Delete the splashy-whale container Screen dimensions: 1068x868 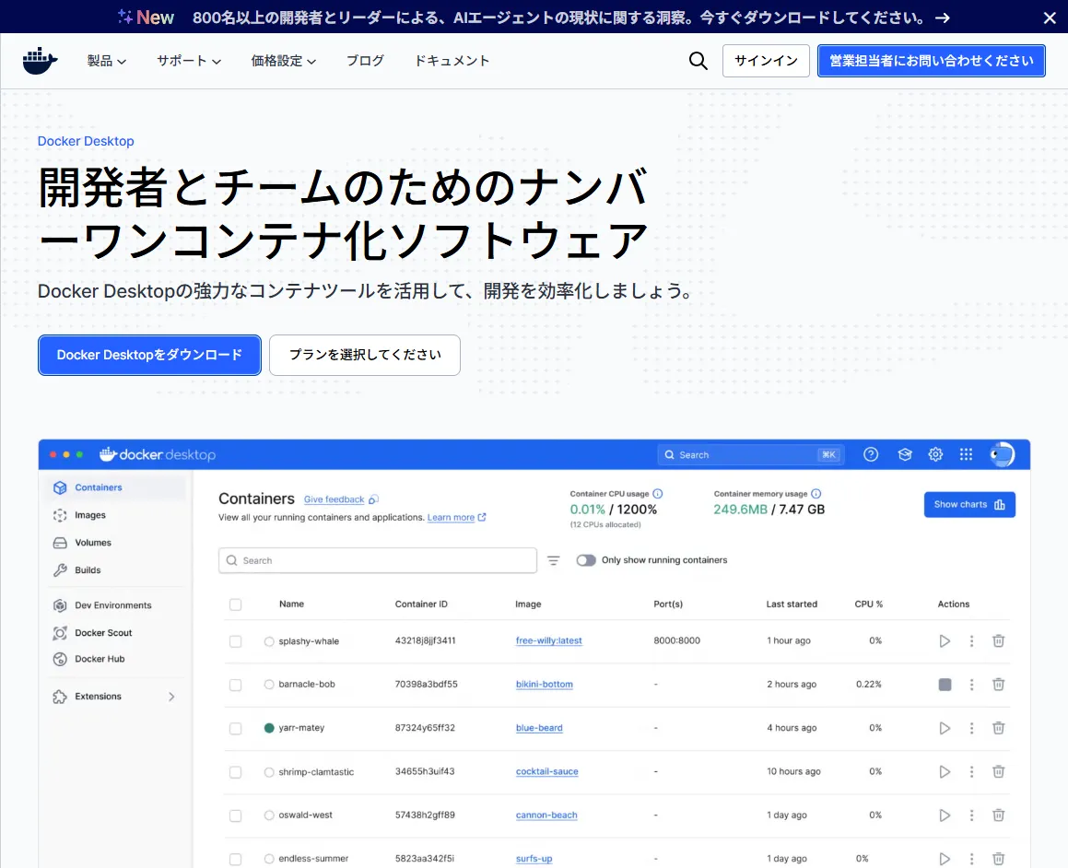pos(999,641)
